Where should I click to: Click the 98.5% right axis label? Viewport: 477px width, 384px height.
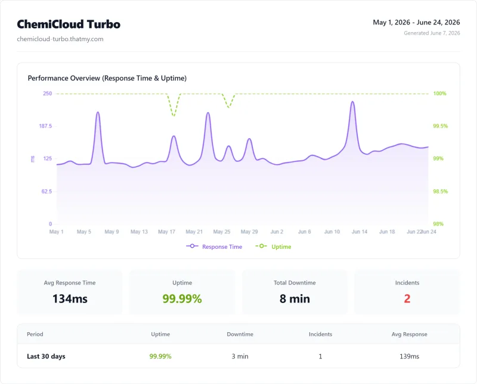click(440, 191)
